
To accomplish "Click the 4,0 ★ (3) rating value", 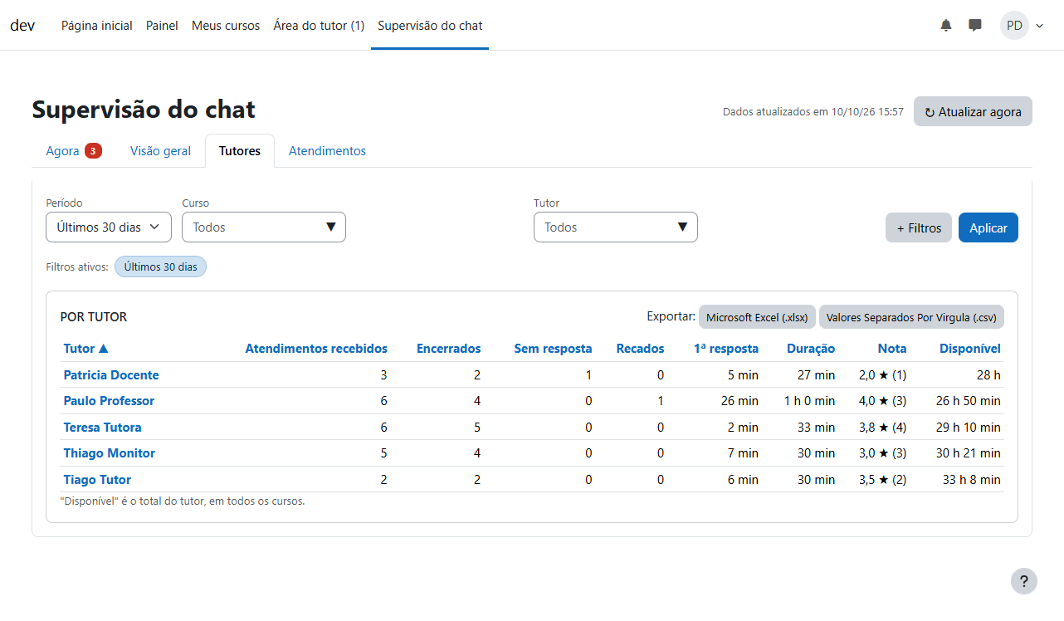I will 882,401.
